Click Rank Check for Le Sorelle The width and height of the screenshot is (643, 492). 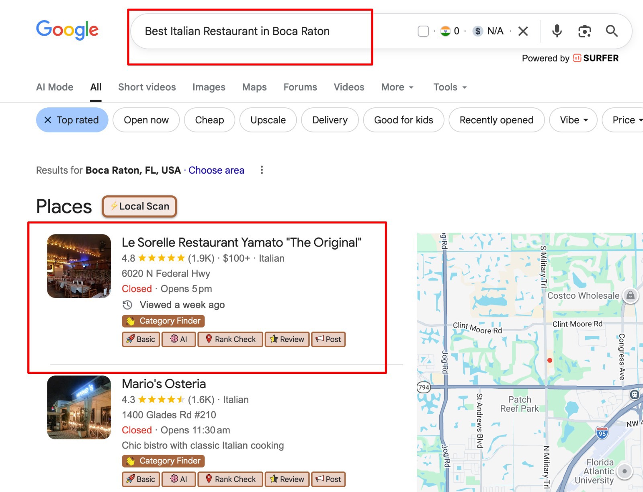[230, 339]
